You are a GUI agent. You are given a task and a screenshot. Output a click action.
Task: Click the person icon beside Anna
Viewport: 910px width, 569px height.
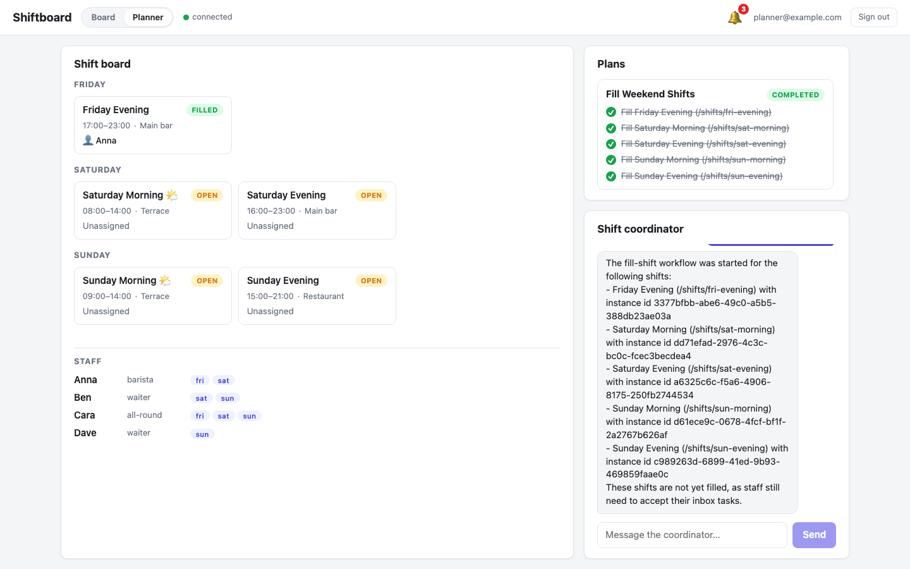(88, 140)
